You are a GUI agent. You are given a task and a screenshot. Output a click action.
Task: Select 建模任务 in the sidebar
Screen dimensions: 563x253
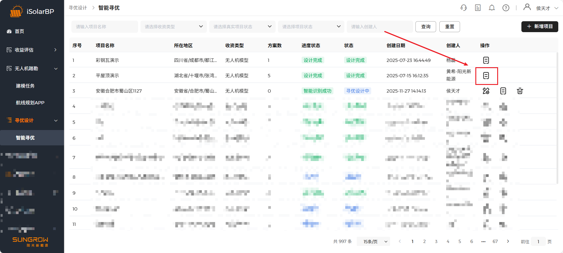[25, 86]
